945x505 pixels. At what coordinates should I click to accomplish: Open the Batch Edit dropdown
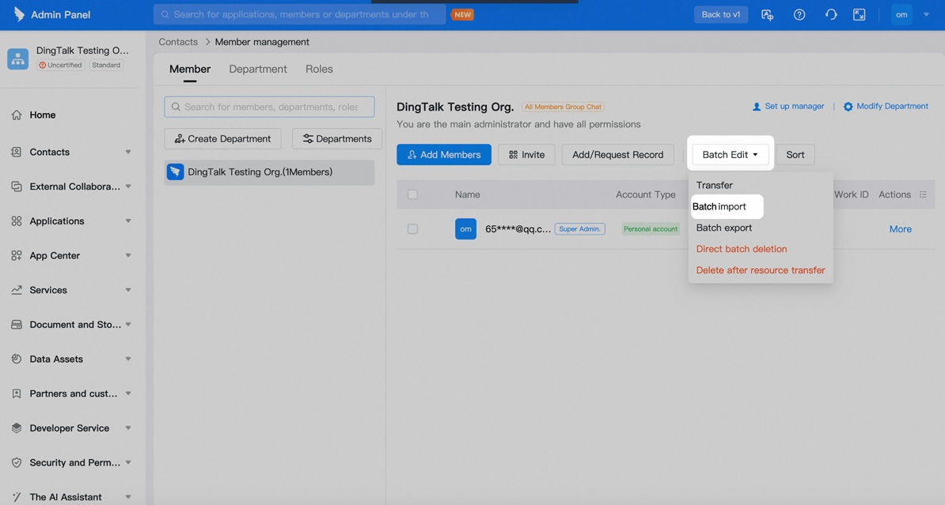[x=730, y=155]
